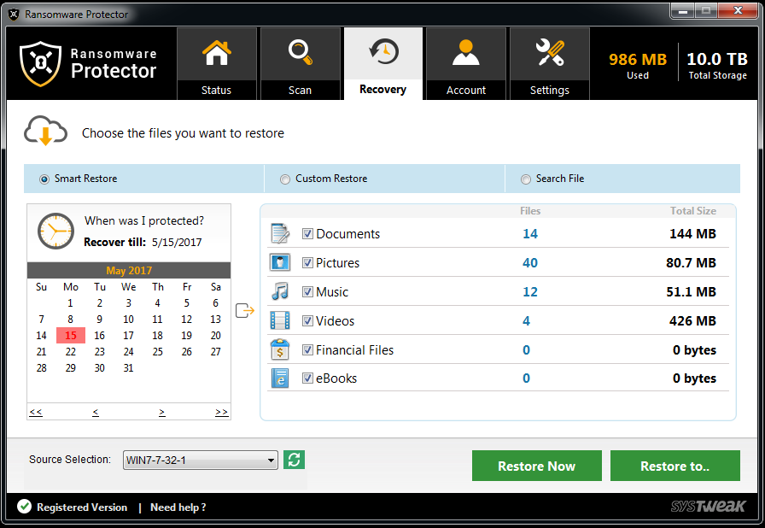The image size is (765, 528).
Task: Uncheck the Documents checkbox
Action: 307,234
